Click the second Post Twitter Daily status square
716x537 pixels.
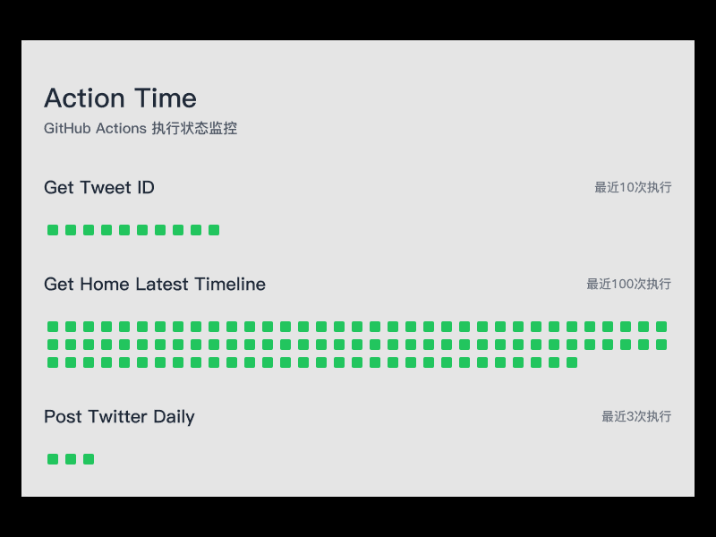point(71,459)
